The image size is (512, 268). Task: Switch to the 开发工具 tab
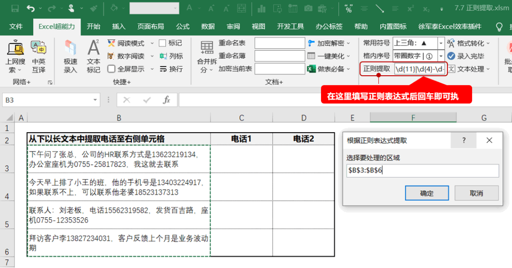tap(290, 27)
